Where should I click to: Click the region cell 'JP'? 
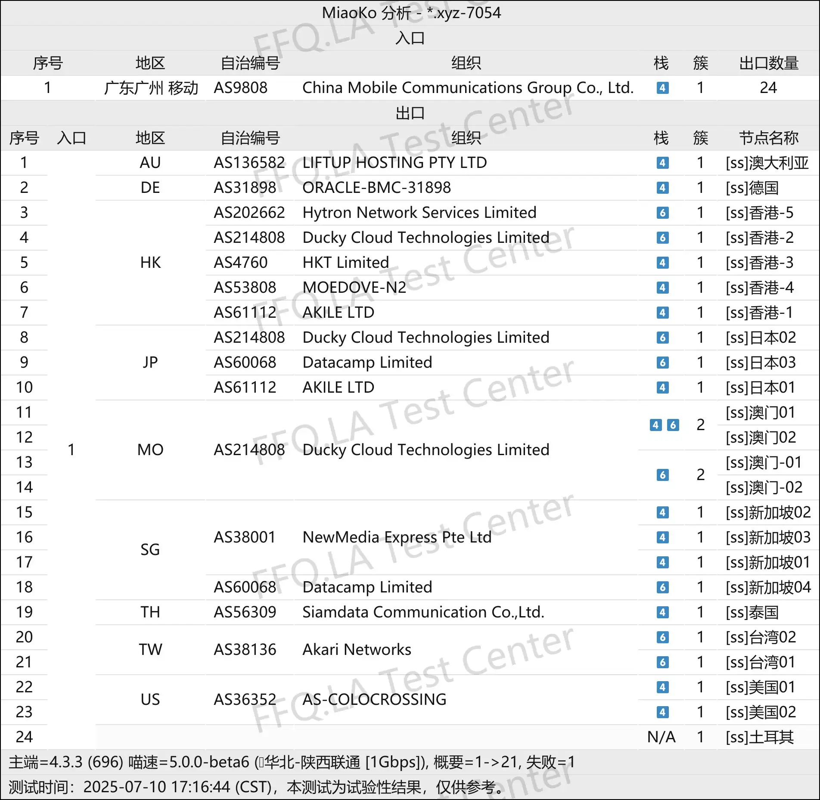(150, 363)
